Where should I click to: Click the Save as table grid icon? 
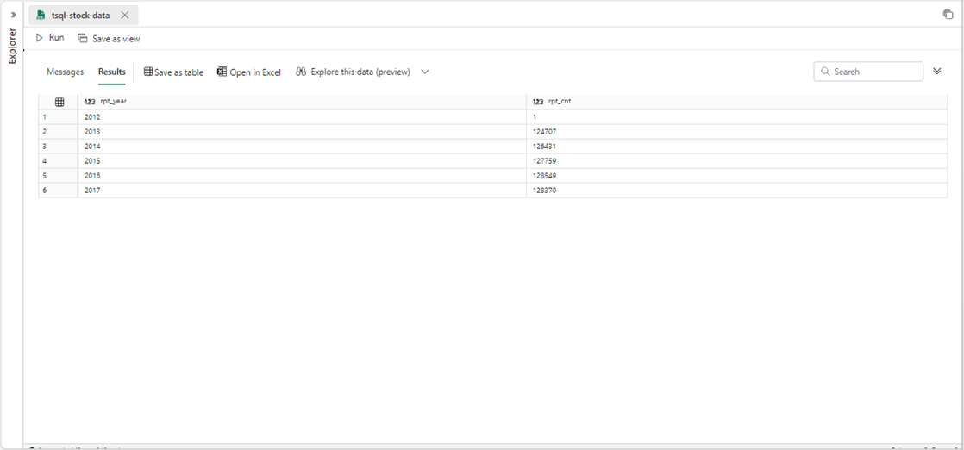pyautogui.click(x=148, y=72)
